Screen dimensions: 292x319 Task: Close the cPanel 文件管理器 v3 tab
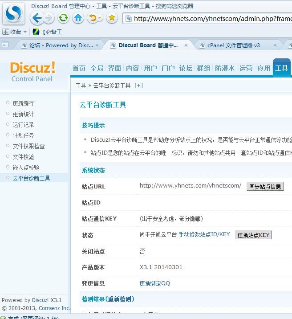click(275, 45)
